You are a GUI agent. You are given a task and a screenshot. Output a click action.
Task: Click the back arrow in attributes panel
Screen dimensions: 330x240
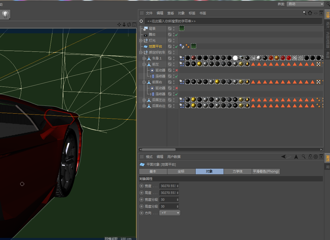click(x=283, y=157)
